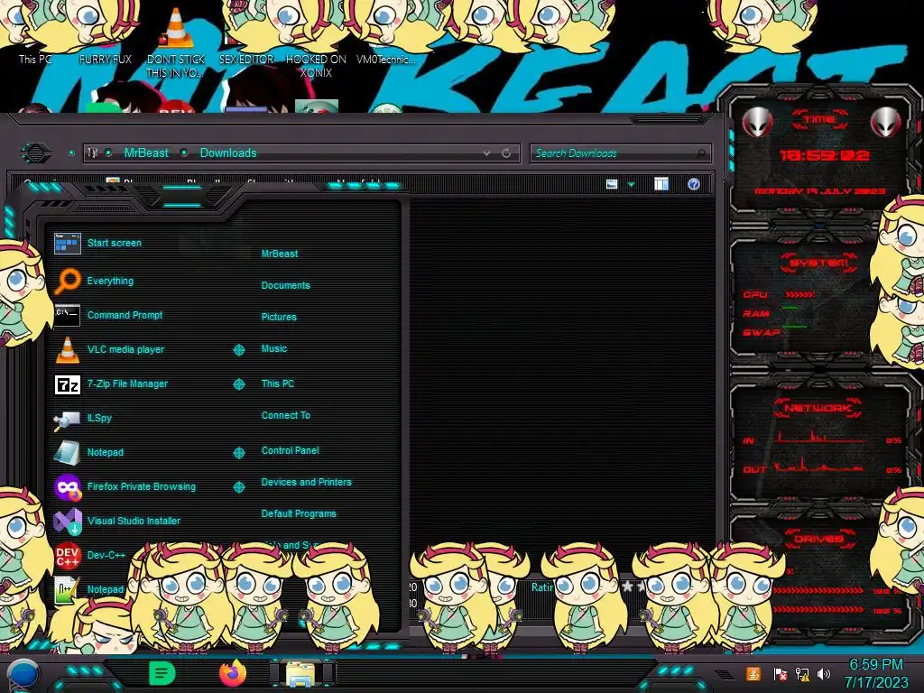Screen dimensions: 924x693
Task: Change the Explorer view icon
Action: tap(612, 184)
